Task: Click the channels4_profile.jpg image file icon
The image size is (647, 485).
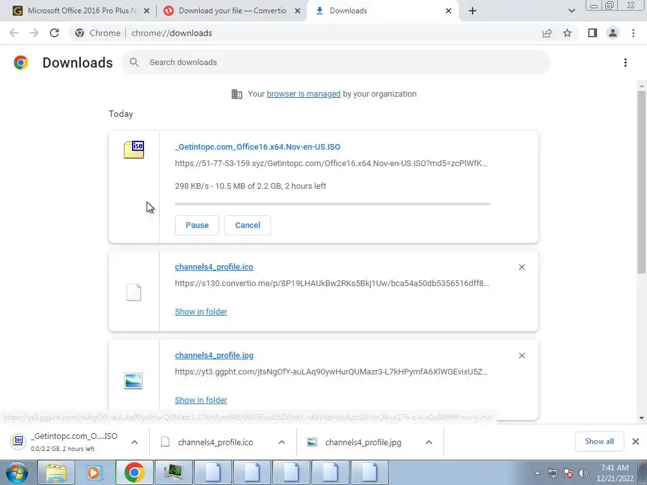Action: (133, 381)
